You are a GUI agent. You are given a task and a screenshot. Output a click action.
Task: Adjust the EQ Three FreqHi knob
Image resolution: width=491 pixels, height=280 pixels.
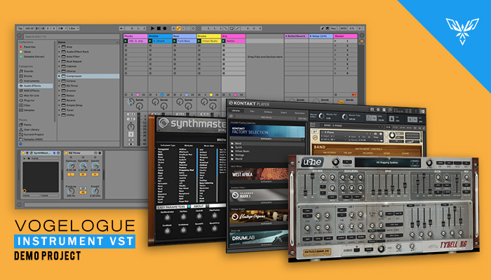click(x=95, y=191)
